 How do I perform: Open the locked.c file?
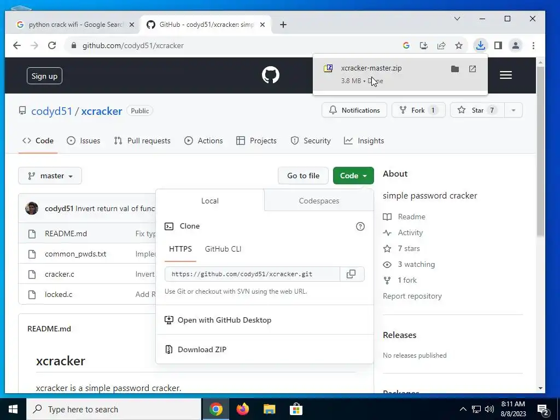(58, 294)
